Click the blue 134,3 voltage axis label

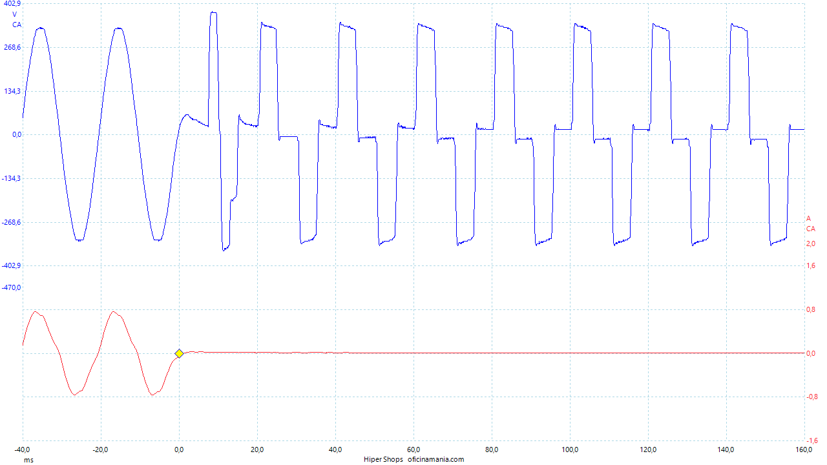point(12,91)
